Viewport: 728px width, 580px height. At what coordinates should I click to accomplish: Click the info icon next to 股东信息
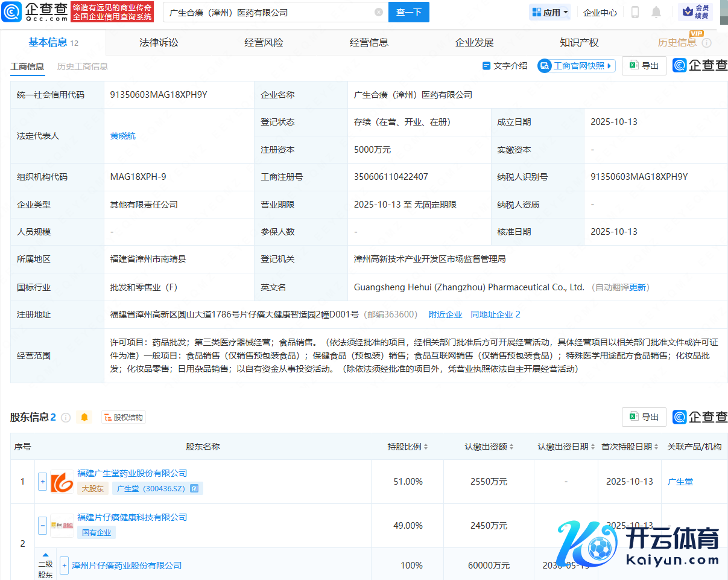[x=66, y=418]
